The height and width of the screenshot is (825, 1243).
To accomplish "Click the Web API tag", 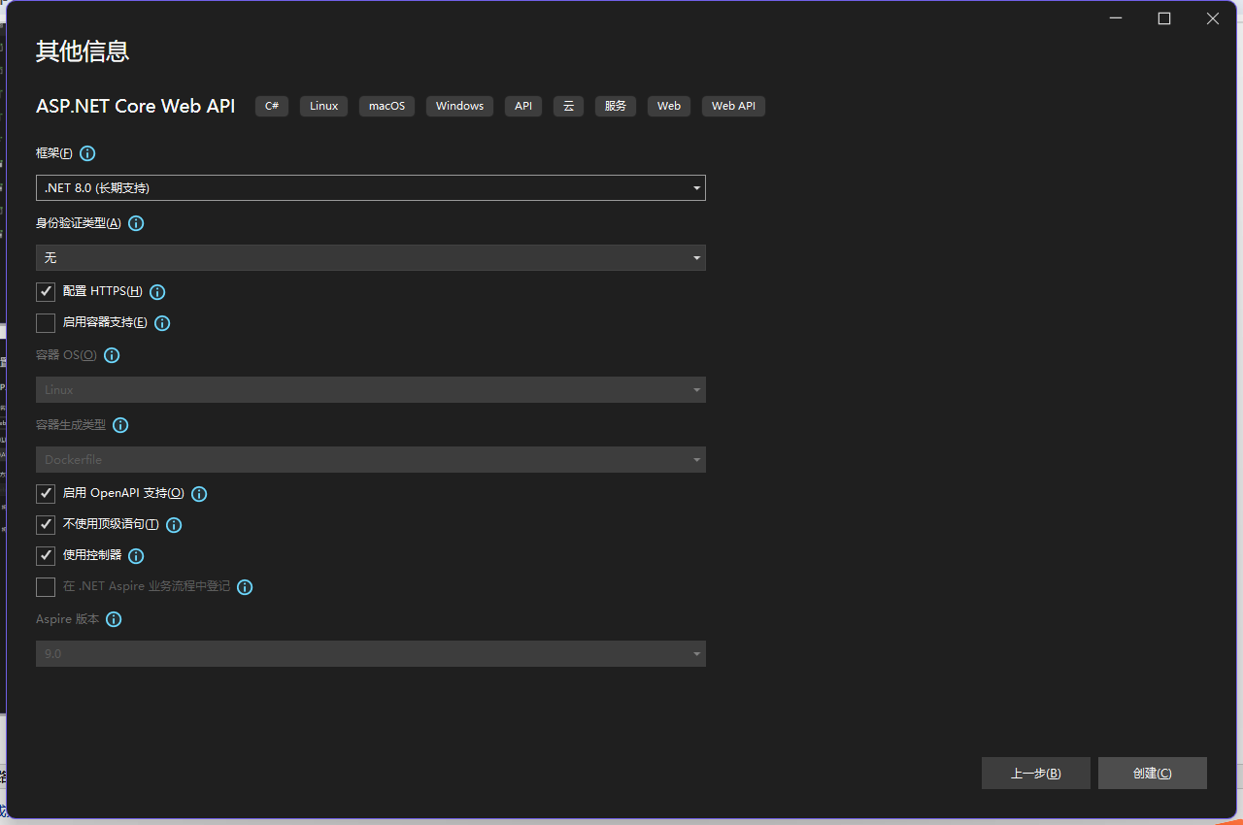I will 733,106.
